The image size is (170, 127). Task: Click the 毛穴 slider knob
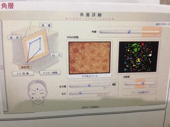pyautogui.click(x=80, y=93)
